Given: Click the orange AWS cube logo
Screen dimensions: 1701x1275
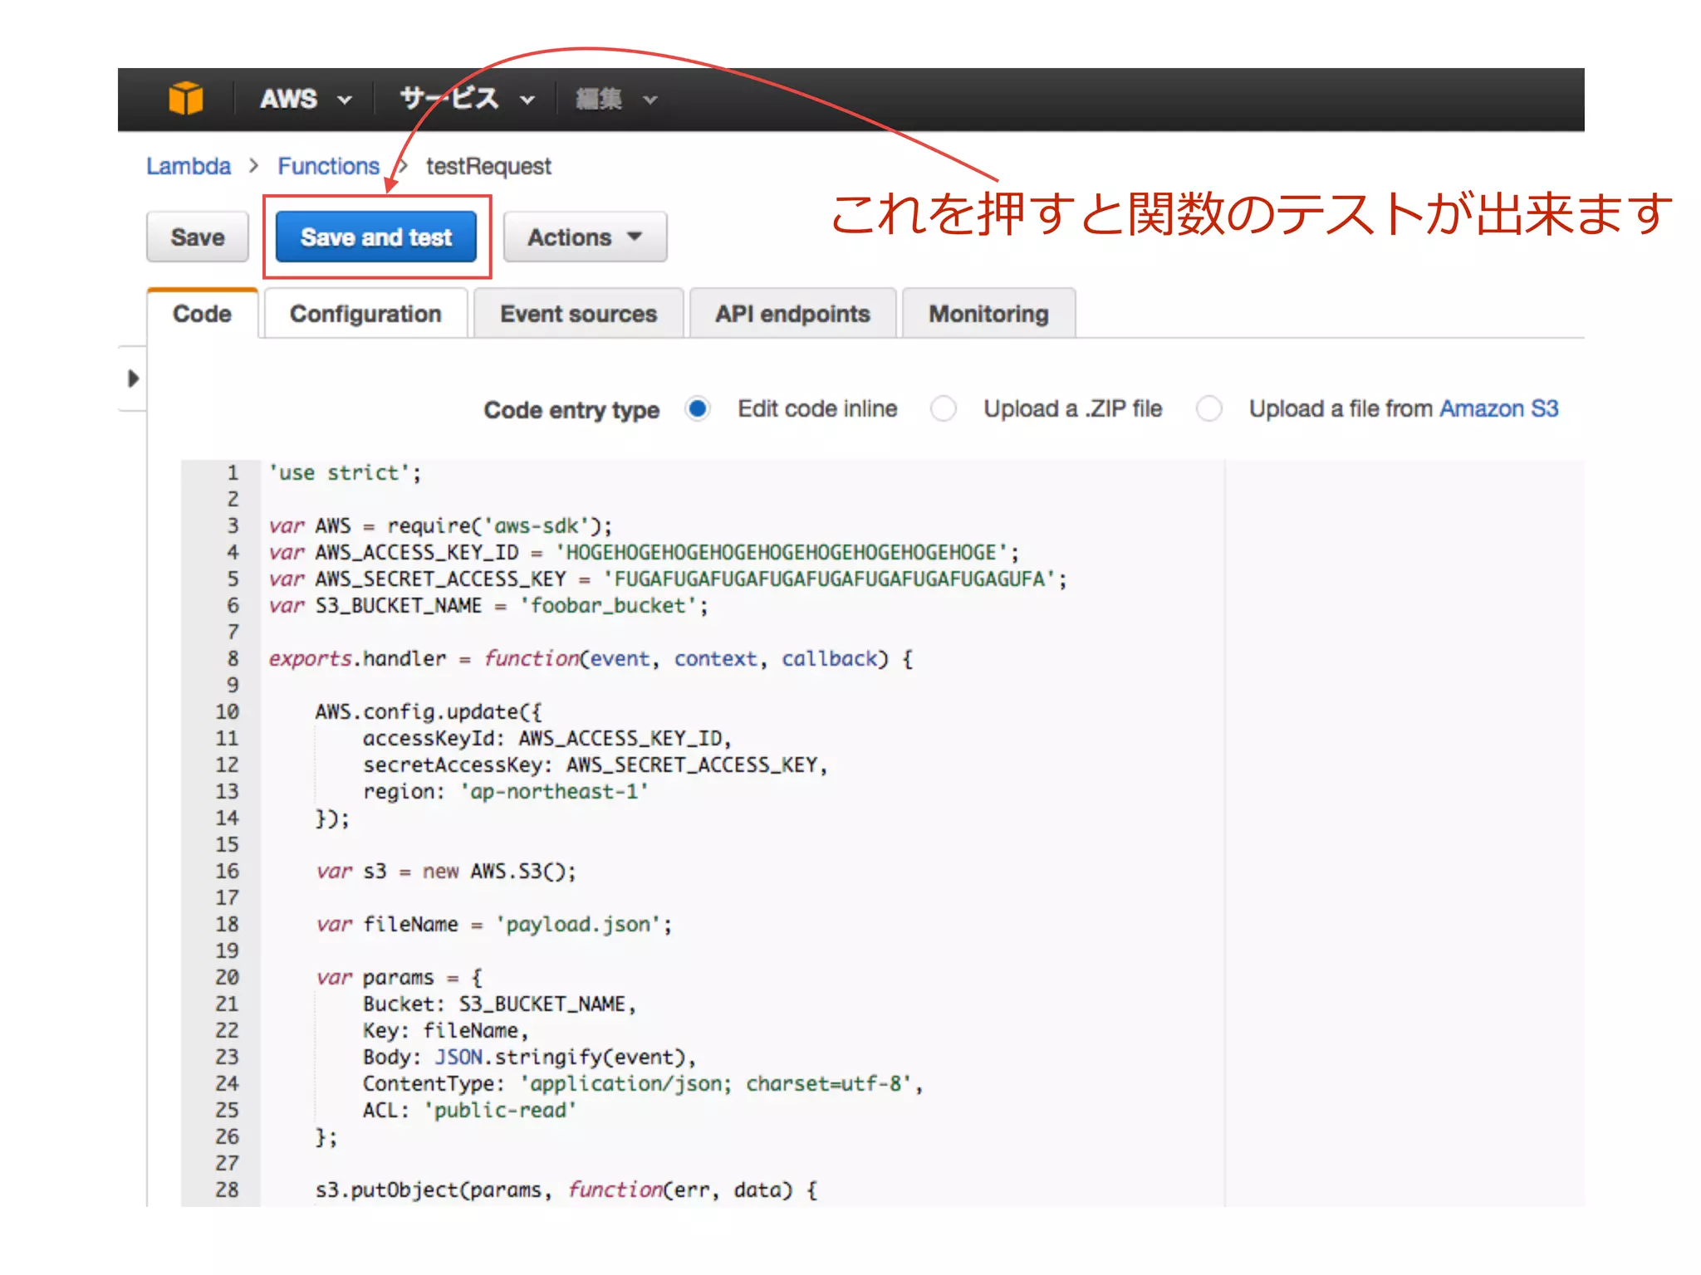Looking at the screenshot, I should [x=185, y=99].
